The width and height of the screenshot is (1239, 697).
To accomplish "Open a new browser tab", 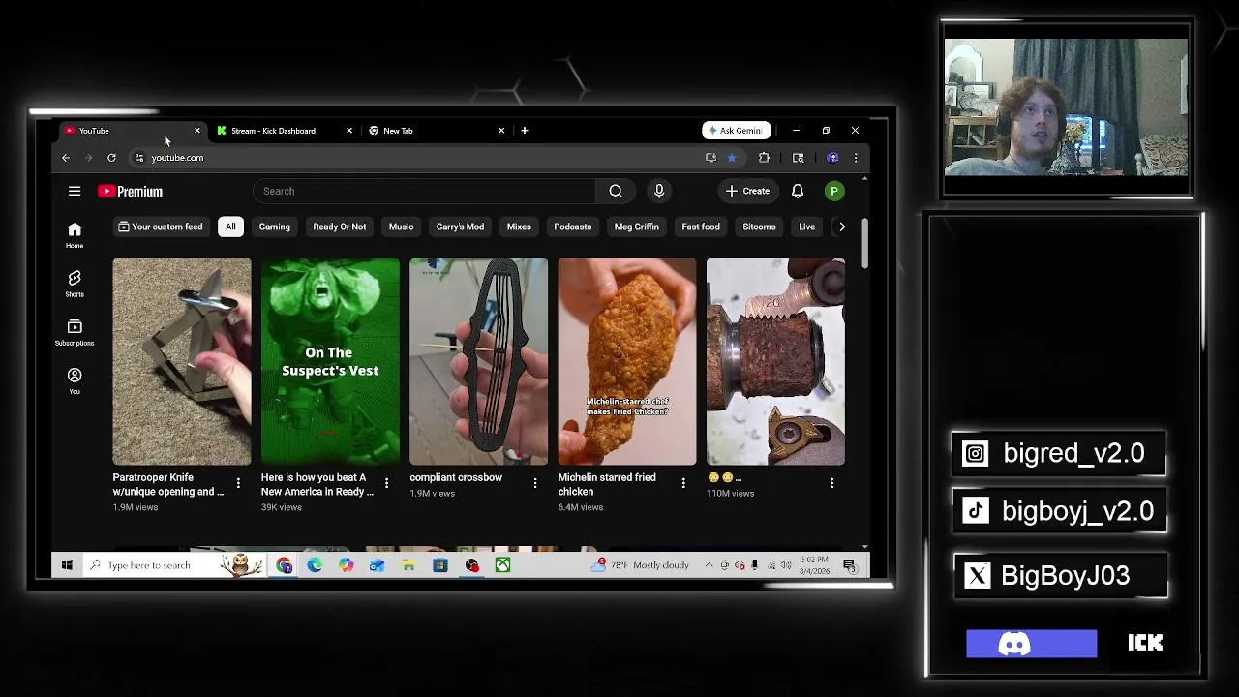I will point(525,131).
